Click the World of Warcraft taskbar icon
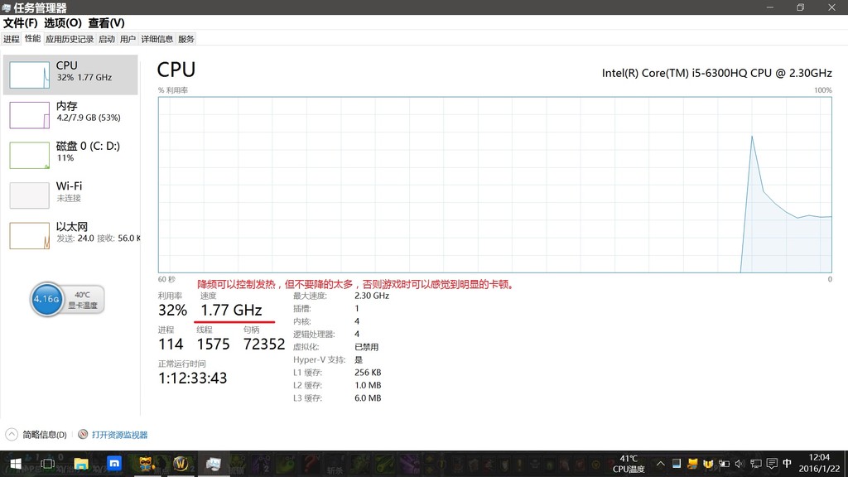The image size is (848, 477). click(x=181, y=464)
